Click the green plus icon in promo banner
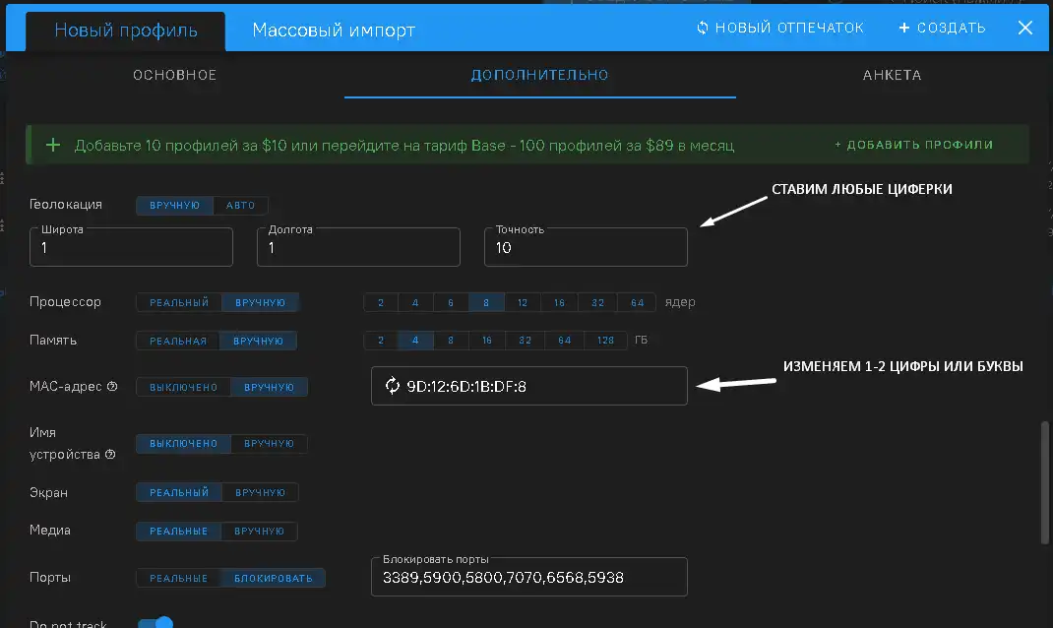Image resolution: width=1053 pixels, height=628 pixels. [x=53, y=145]
